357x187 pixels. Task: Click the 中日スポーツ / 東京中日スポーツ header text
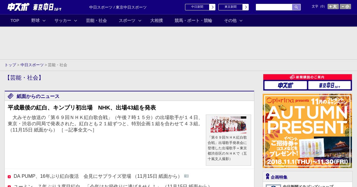click(x=118, y=7)
